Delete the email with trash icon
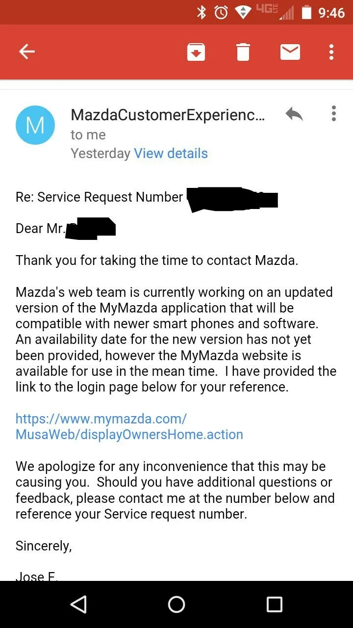Screen dimensions: 353x628 [x=243, y=52]
